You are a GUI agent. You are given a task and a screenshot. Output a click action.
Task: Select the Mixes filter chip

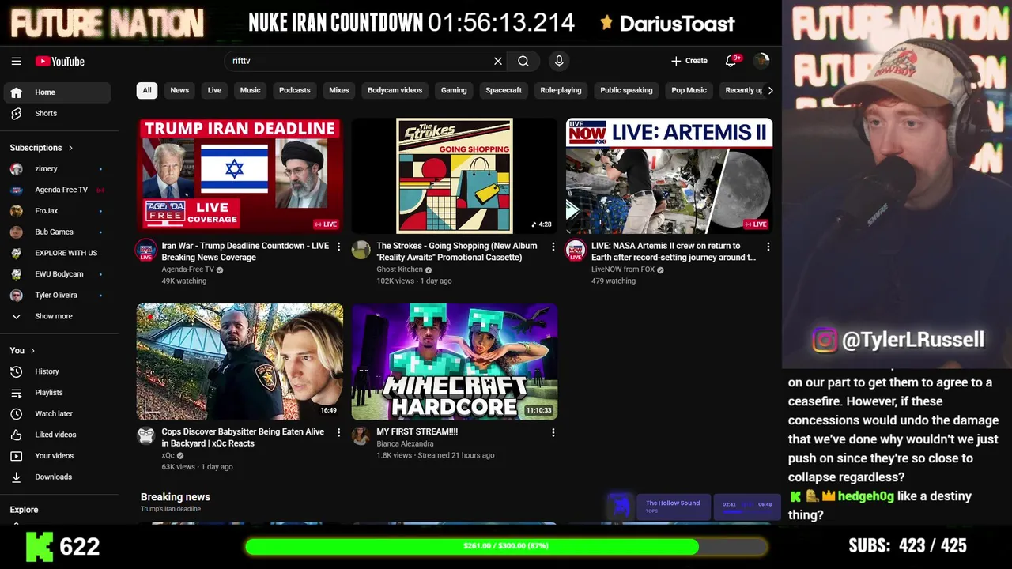(x=339, y=90)
